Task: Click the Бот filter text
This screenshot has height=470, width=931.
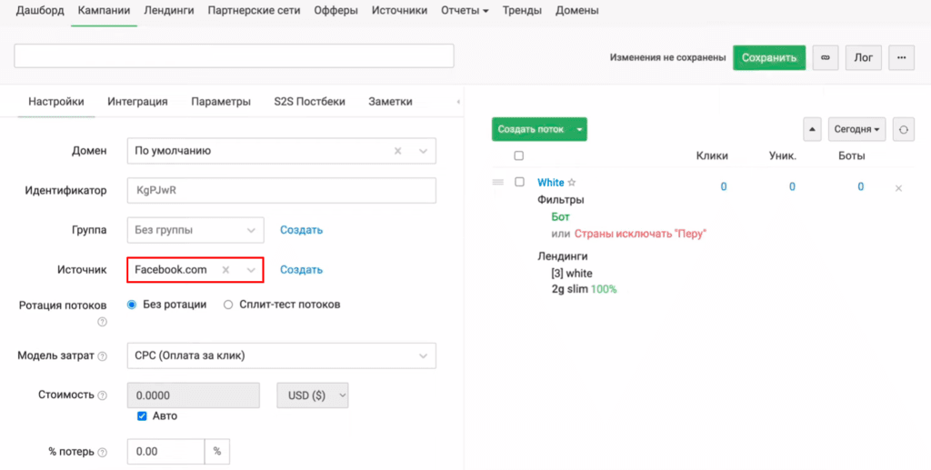Action: coord(560,217)
